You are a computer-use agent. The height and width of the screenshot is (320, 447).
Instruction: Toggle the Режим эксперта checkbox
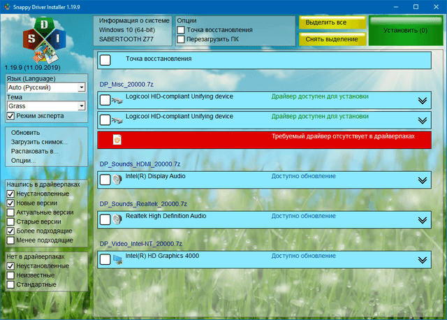coord(10,116)
